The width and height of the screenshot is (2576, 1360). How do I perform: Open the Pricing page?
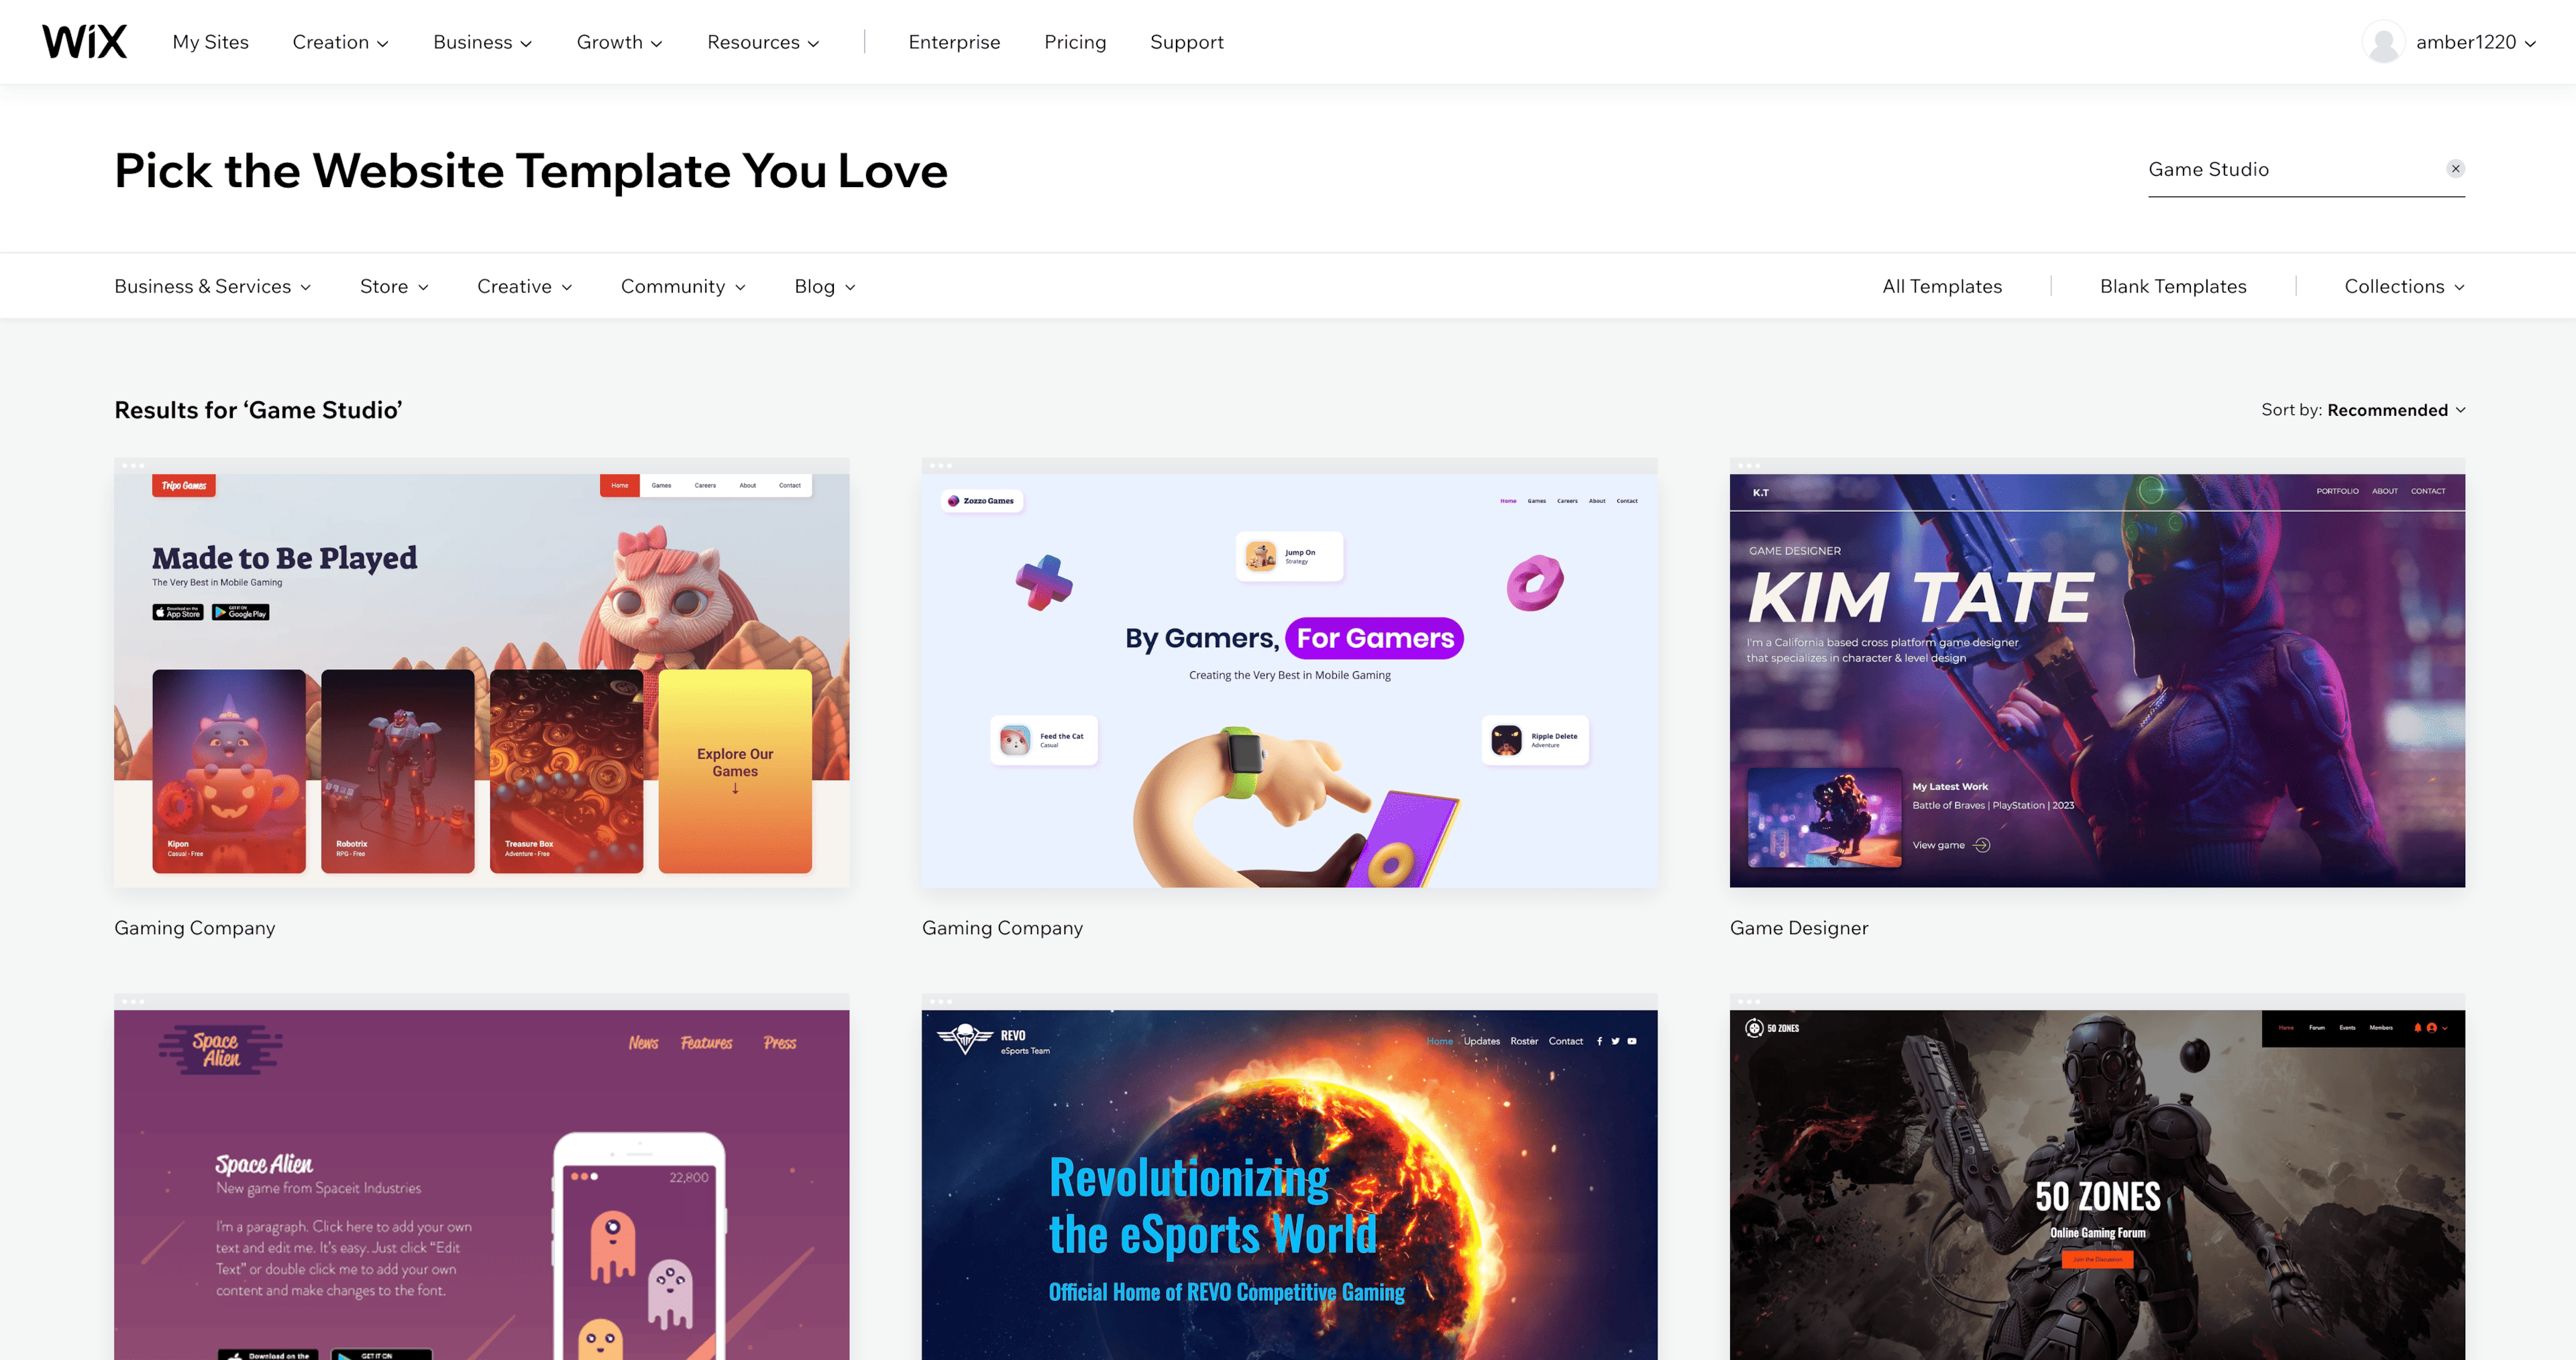click(1075, 42)
